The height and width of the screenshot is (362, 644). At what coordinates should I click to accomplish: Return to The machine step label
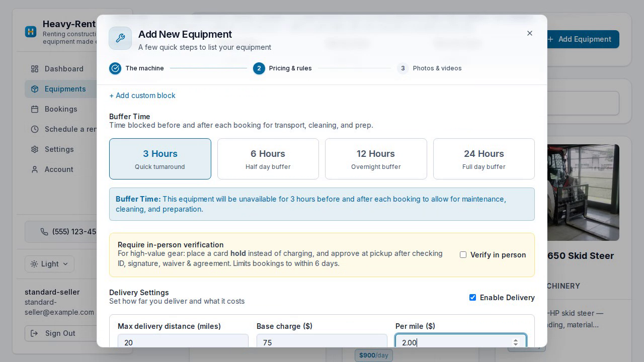pyautogui.click(x=144, y=68)
